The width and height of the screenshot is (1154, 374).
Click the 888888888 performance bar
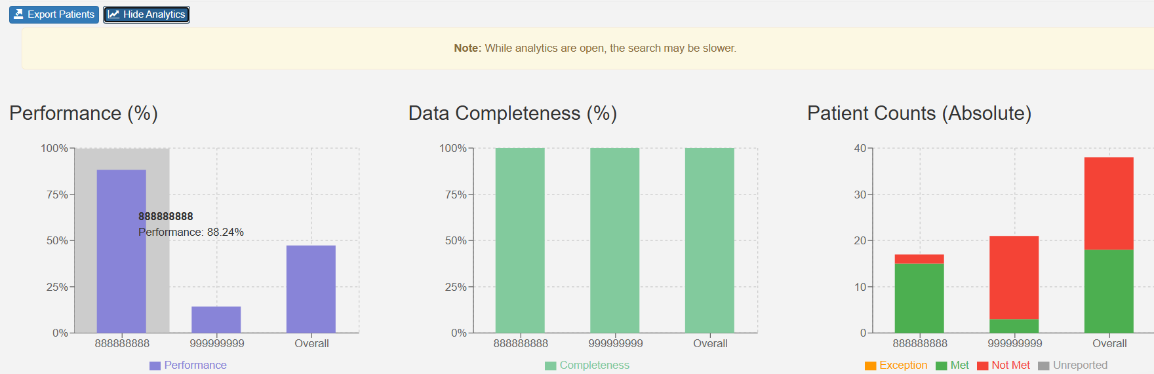tap(121, 275)
